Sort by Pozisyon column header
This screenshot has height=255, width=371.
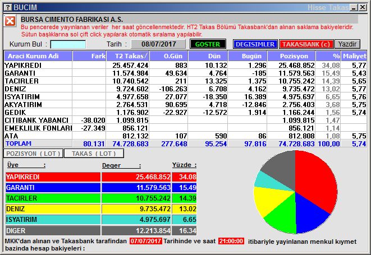pyautogui.click(x=291, y=56)
